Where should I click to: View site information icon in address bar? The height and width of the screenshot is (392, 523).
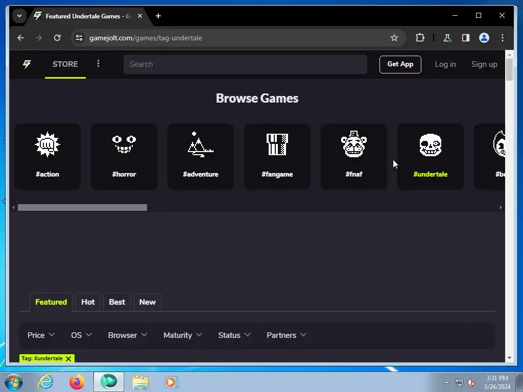[x=79, y=38]
